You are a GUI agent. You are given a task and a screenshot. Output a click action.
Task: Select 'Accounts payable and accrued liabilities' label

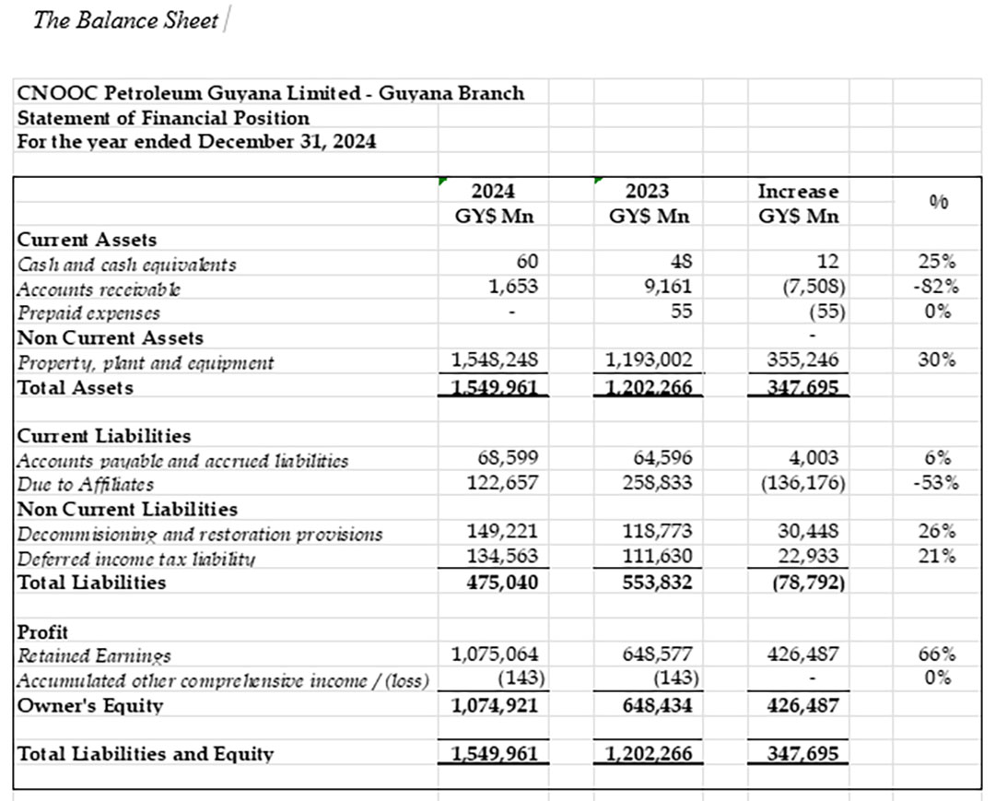tap(182, 461)
